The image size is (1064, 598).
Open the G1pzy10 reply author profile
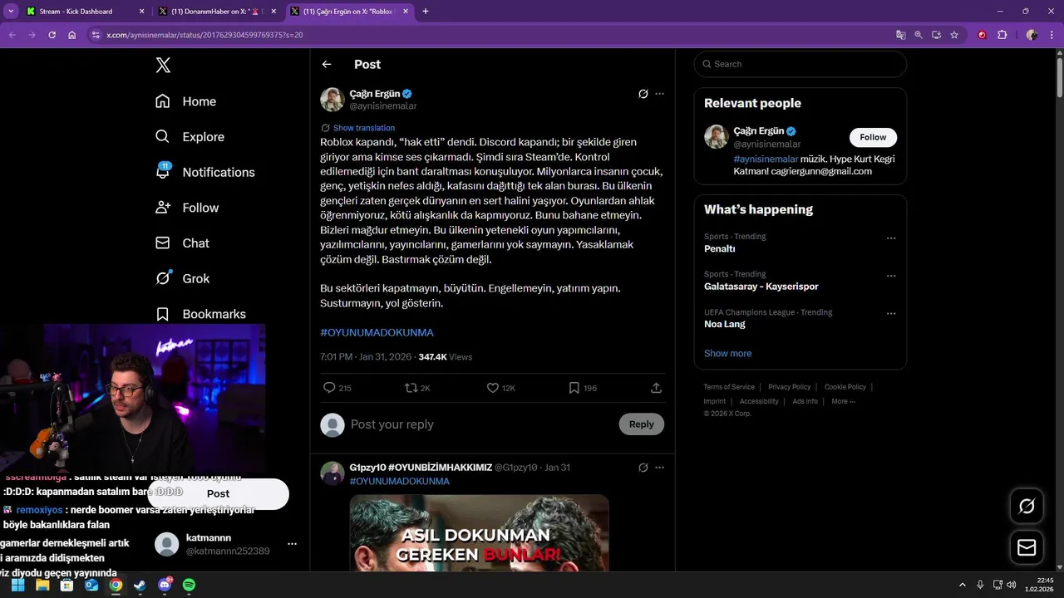pos(421,468)
